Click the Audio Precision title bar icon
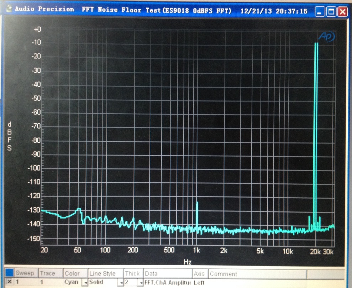This screenshot has height=288, width=352. tap(9, 9)
